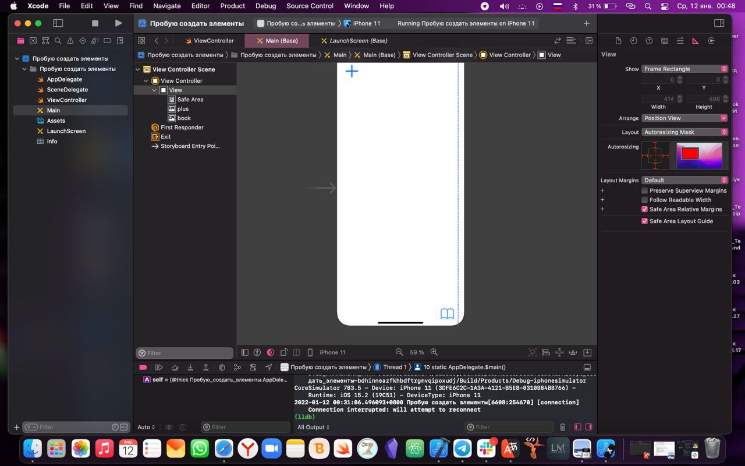Show the Identity inspector

665,41
